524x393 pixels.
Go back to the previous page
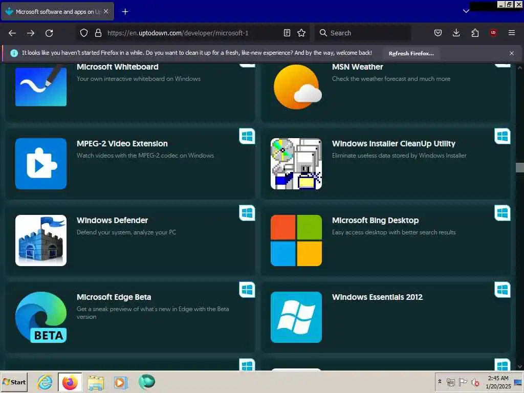12,33
